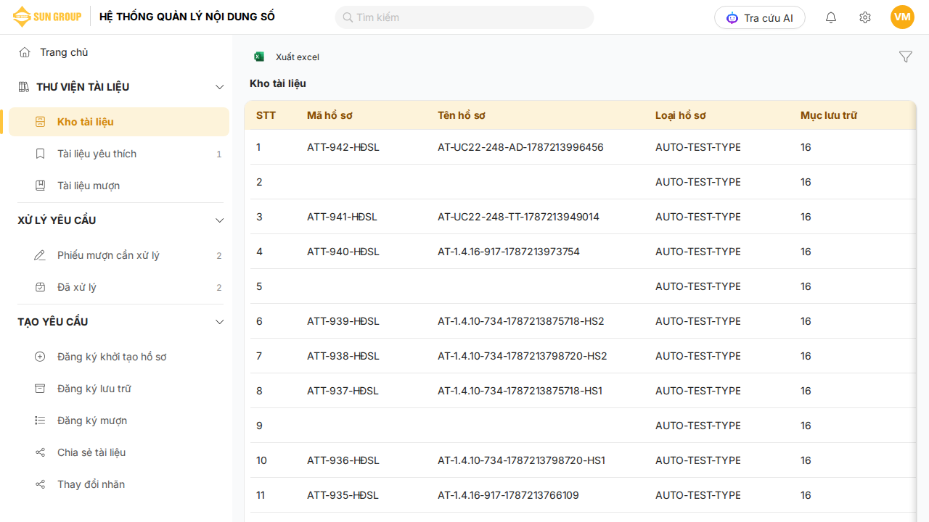
Task: Focus the Tìm kiếm search field
Action: (x=464, y=17)
